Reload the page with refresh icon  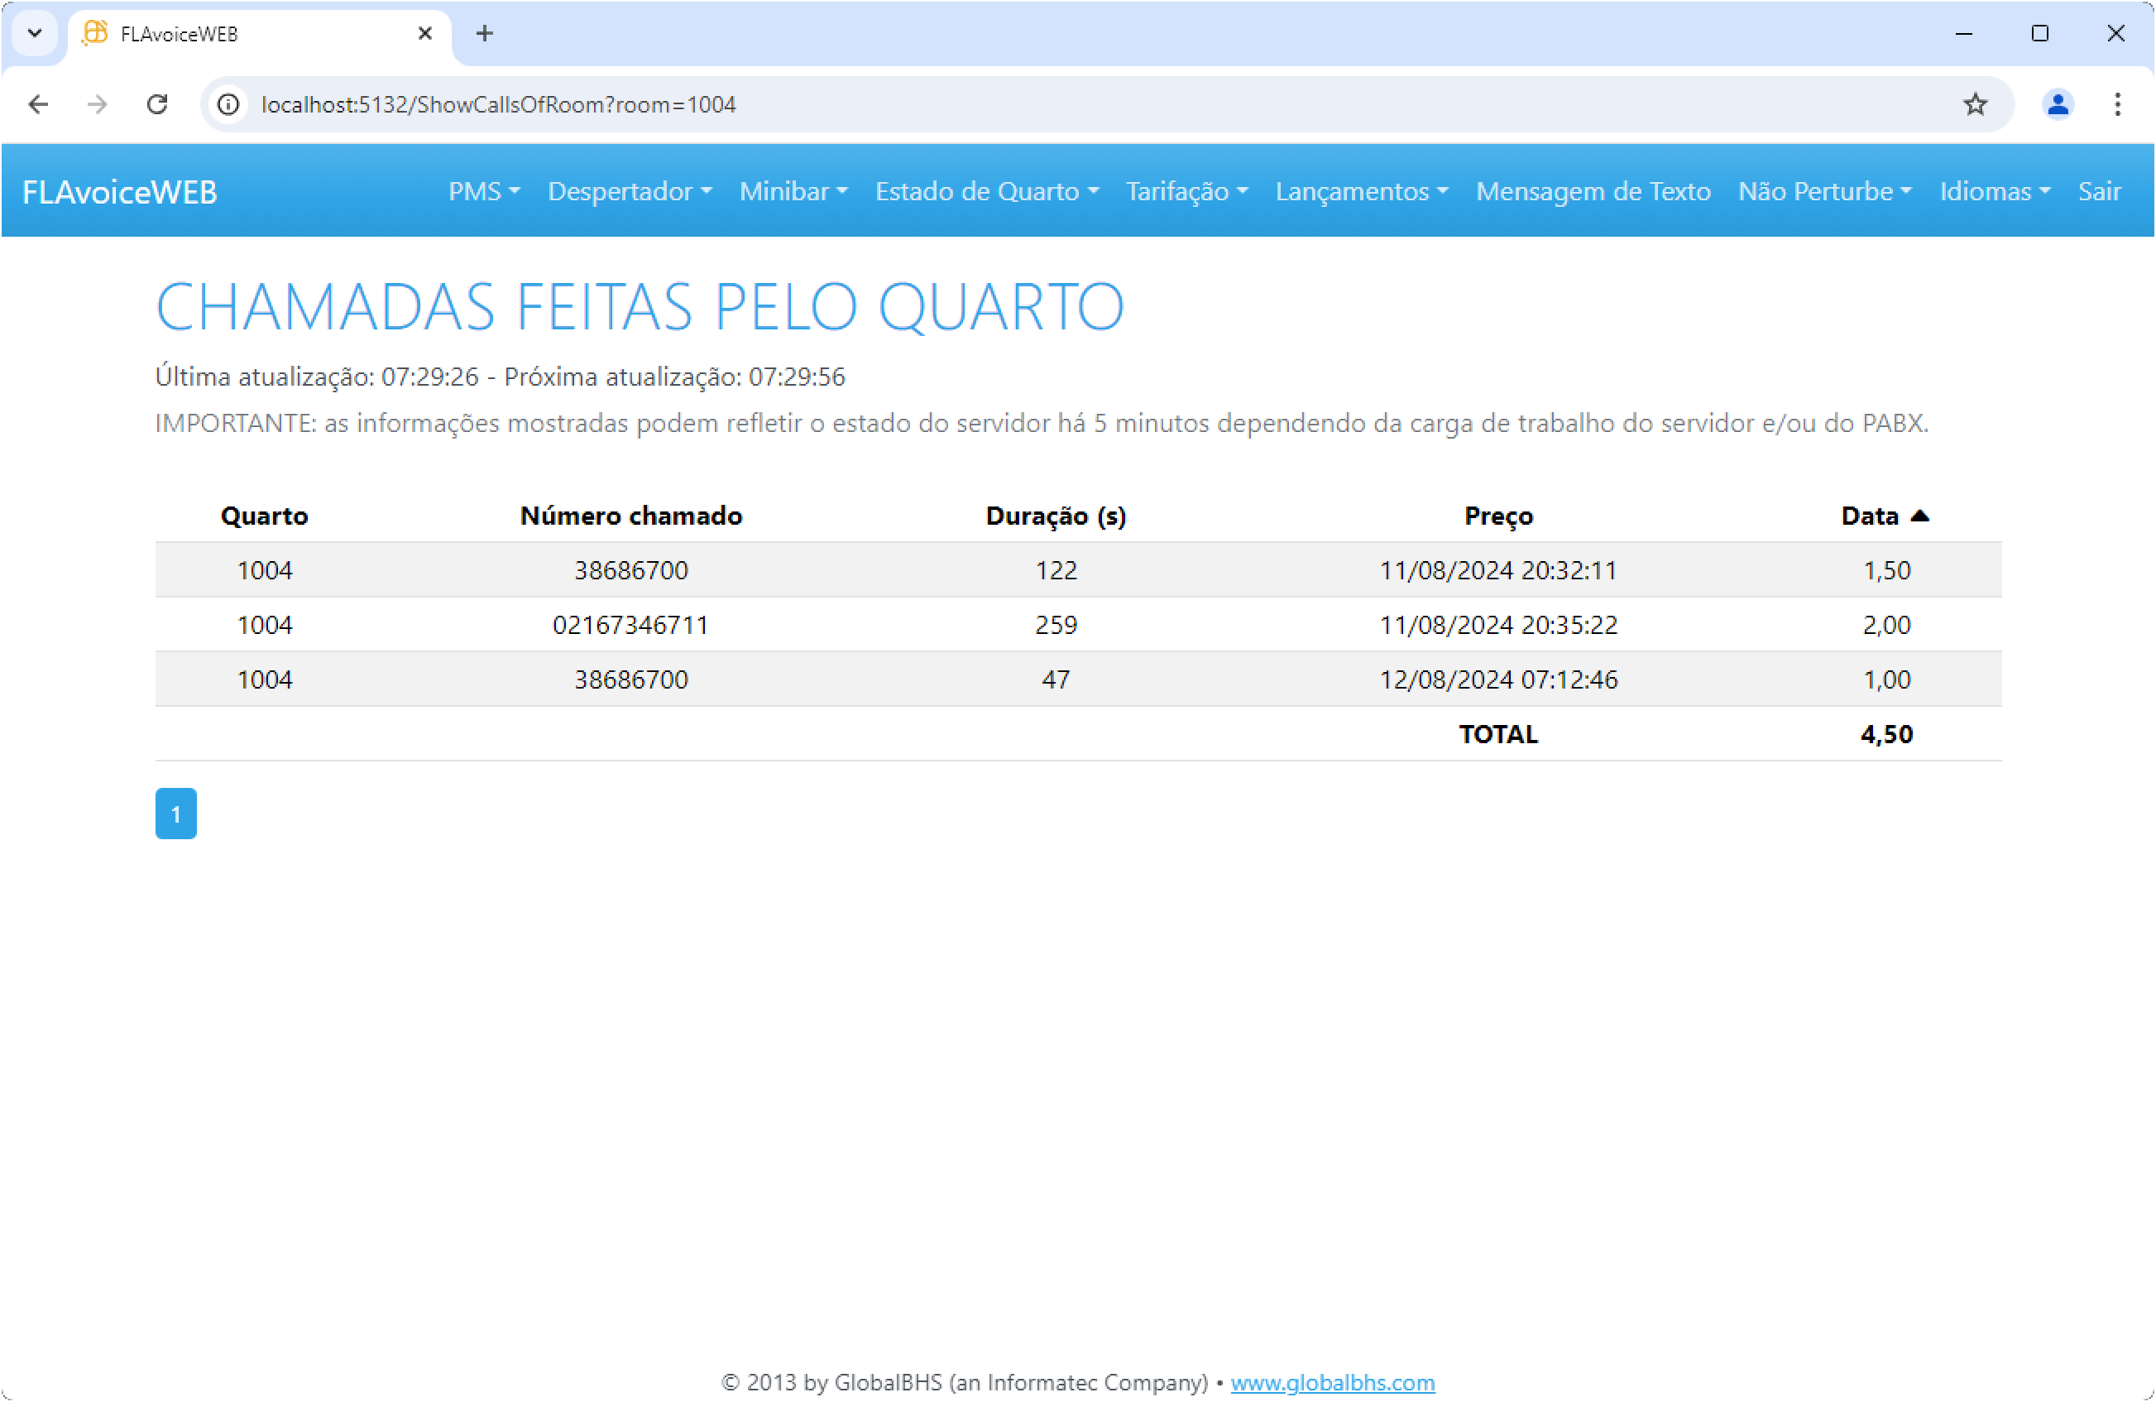click(158, 104)
